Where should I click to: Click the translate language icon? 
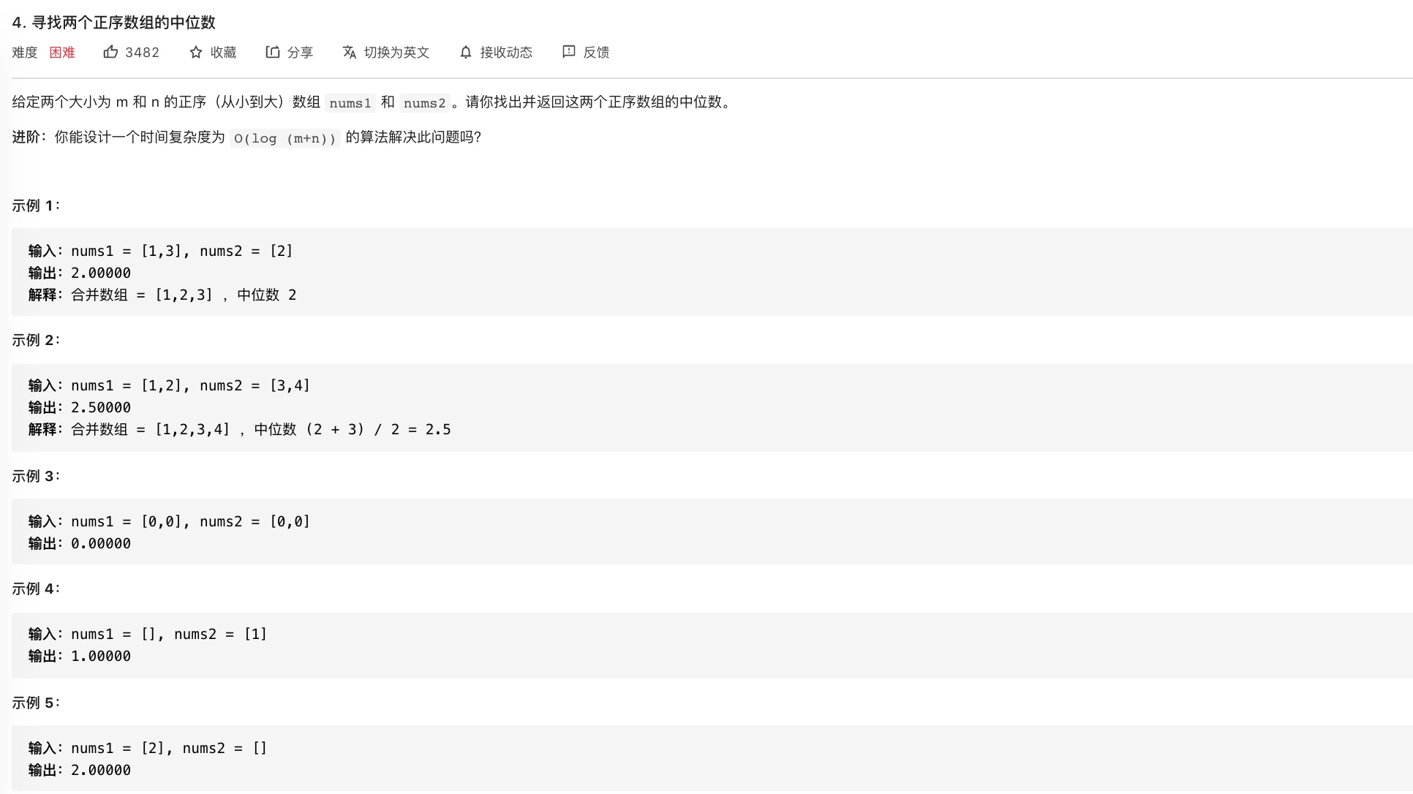pos(350,52)
